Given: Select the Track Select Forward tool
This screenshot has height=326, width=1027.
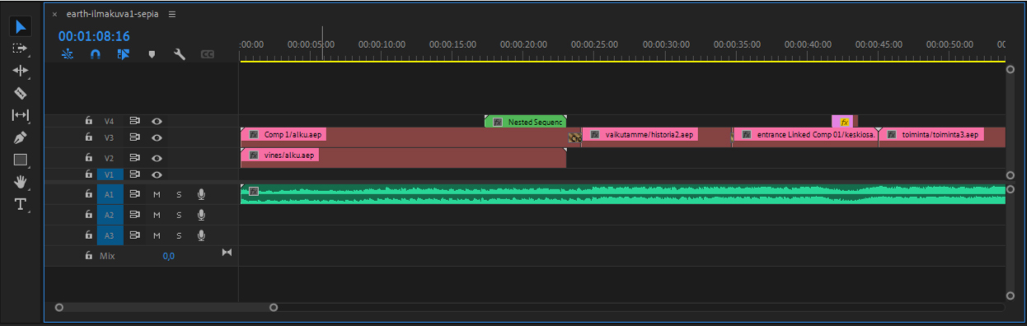Looking at the screenshot, I should pyautogui.click(x=21, y=49).
